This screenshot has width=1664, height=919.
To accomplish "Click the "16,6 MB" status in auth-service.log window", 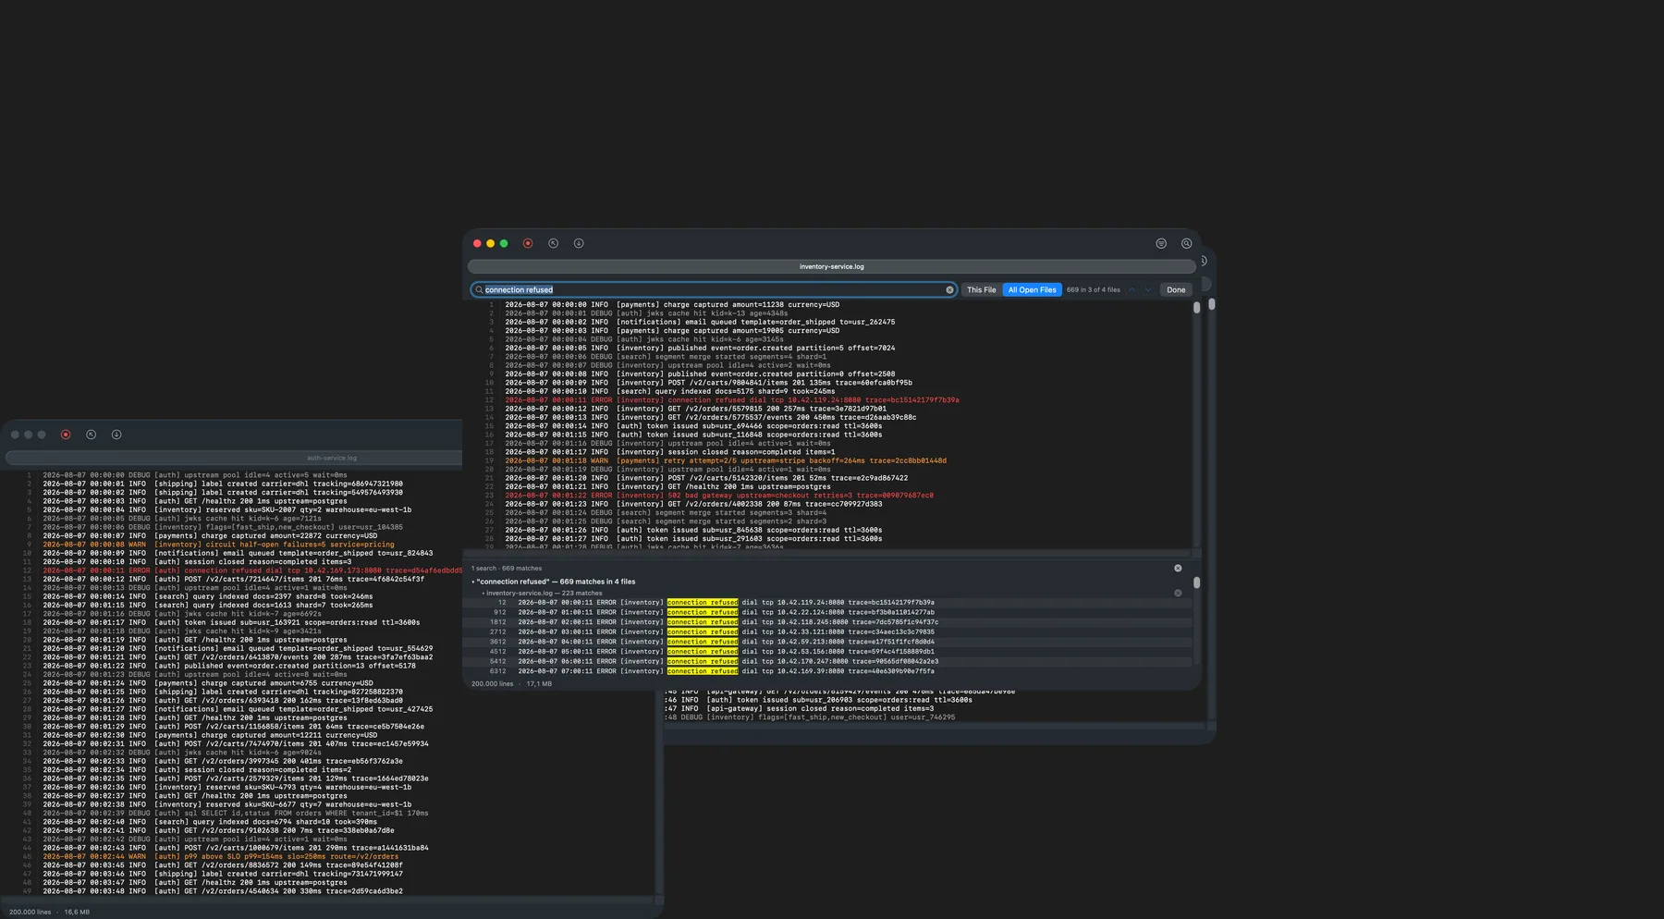I will 77,912.
